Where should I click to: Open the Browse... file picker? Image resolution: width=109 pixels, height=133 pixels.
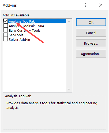point(91,43)
